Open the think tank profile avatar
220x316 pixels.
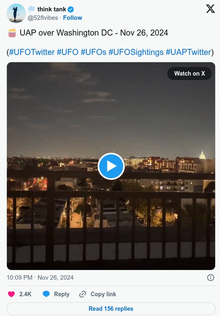[x=16, y=13]
